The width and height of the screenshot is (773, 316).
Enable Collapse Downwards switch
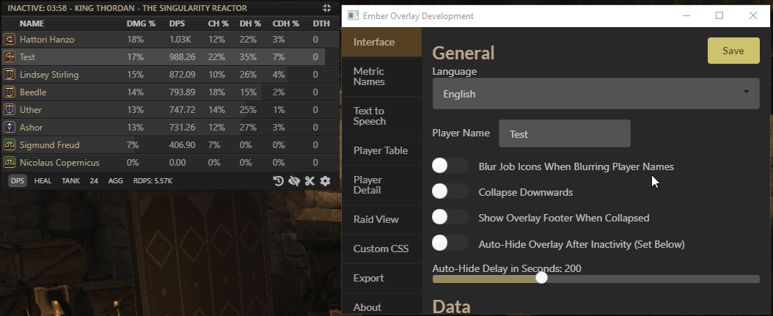tap(450, 191)
